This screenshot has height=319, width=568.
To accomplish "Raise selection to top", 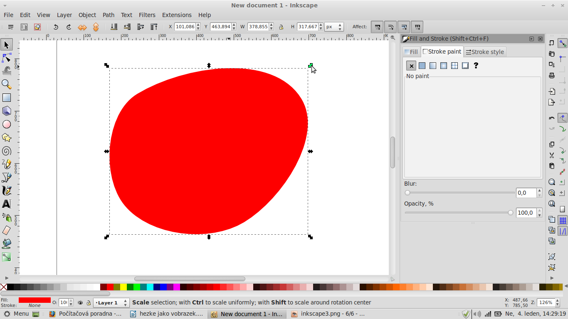I will 154,27.
